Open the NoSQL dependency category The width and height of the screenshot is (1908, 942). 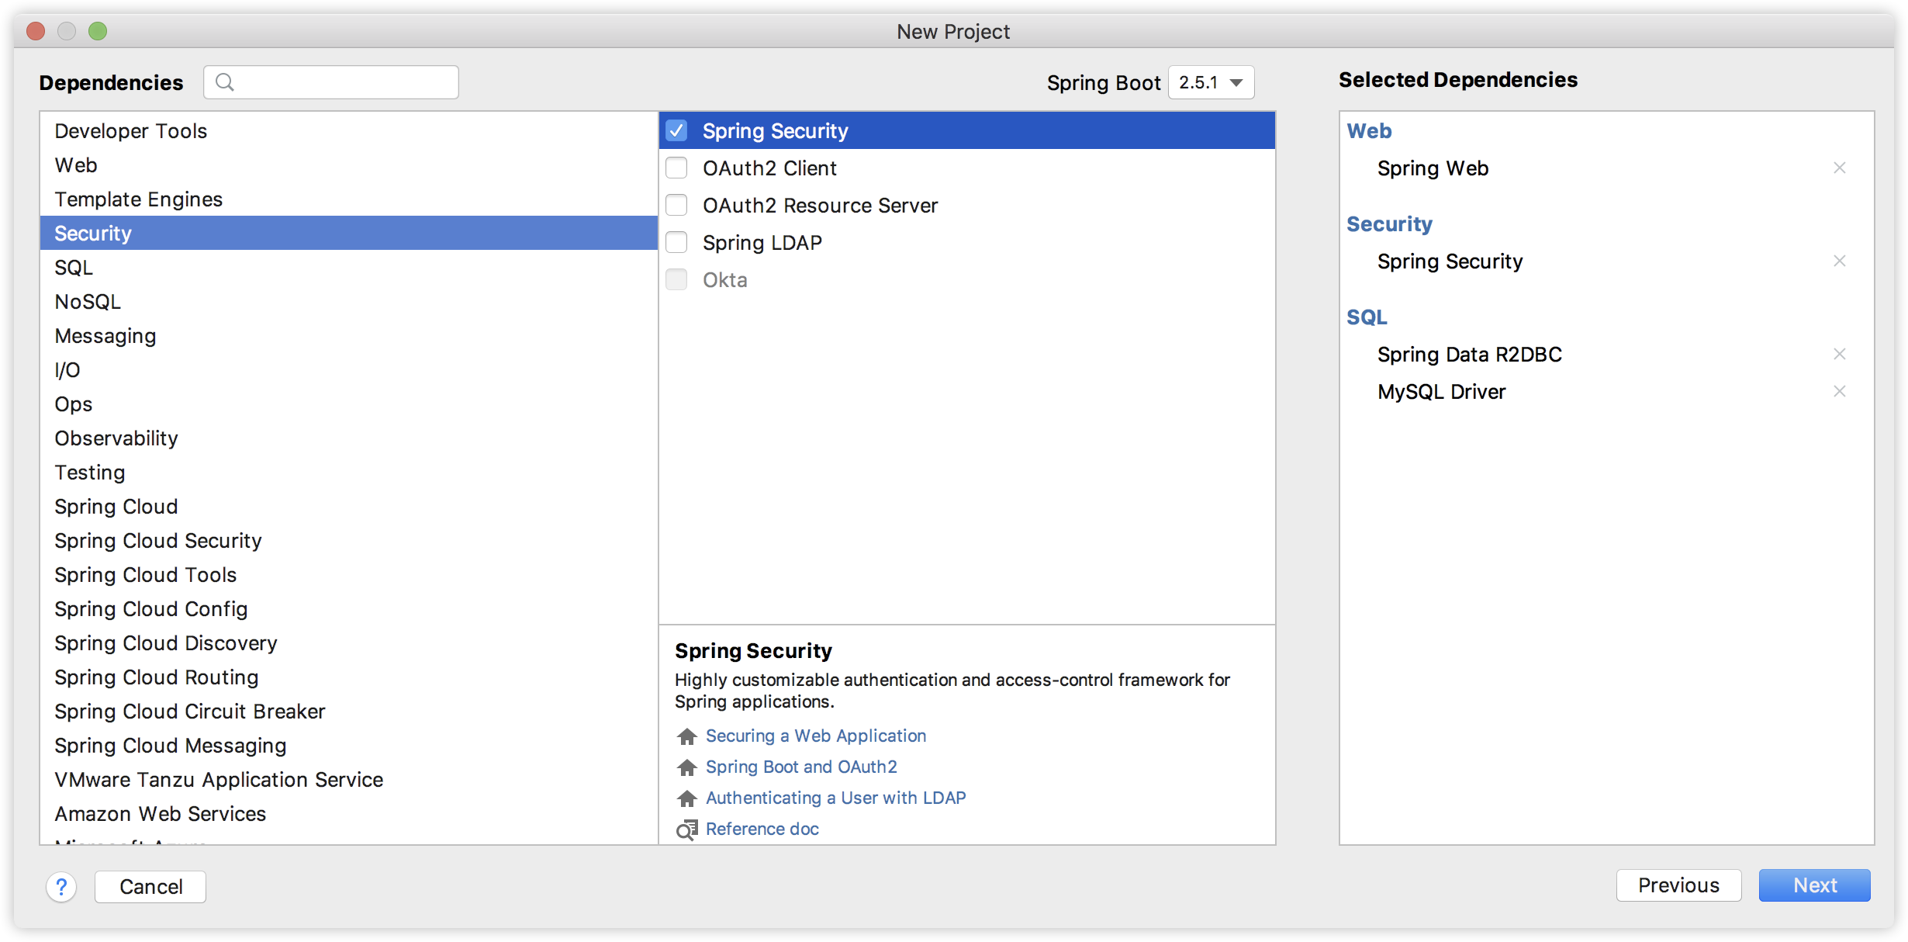pos(88,302)
